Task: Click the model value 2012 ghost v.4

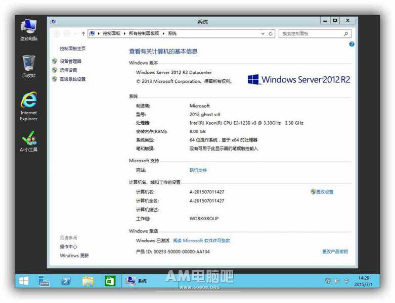Action: (204, 115)
